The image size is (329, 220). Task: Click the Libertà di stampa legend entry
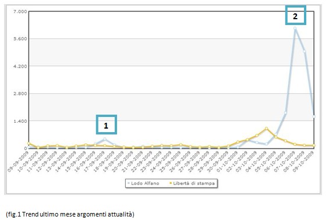click(x=192, y=183)
